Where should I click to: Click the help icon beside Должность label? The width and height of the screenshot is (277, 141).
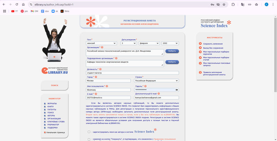[100, 69]
